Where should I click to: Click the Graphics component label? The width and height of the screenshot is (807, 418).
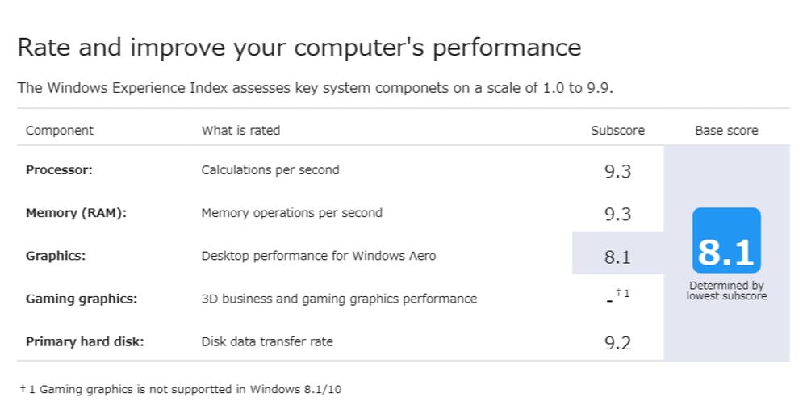[x=56, y=256]
